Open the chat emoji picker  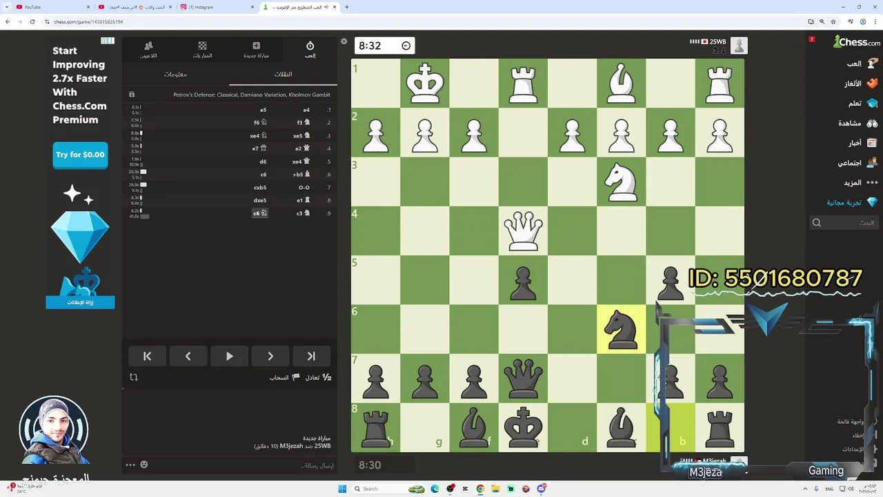144,465
